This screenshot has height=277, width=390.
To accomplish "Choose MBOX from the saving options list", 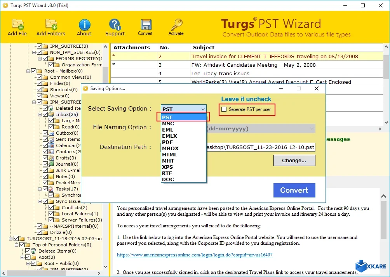I will tap(184, 148).
